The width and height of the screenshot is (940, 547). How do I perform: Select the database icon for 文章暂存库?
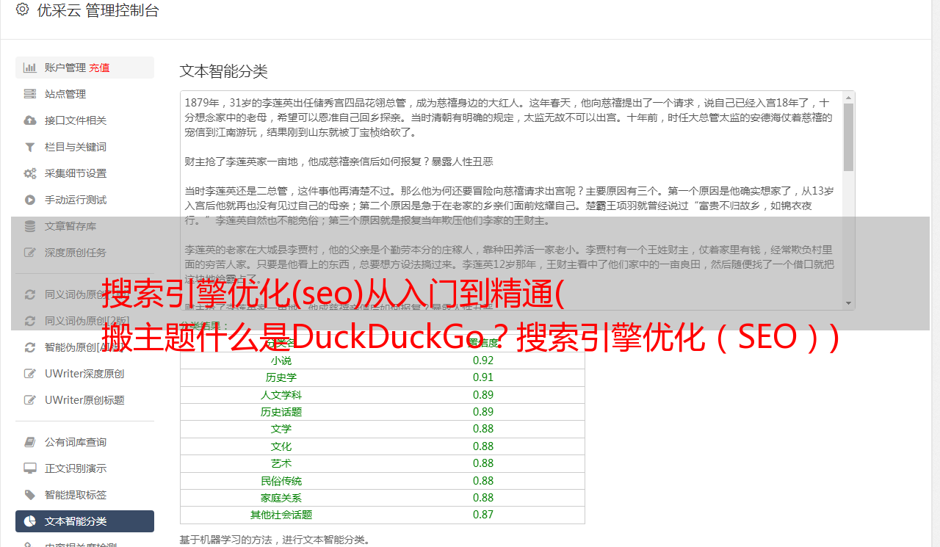(x=30, y=226)
